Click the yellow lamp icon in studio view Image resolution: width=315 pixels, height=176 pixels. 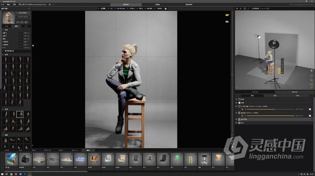click(x=311, y=88)
